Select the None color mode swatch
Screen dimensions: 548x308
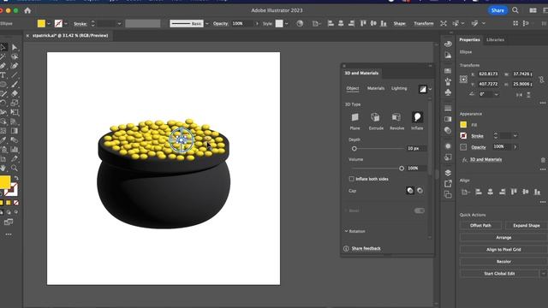tap(15, 203)
